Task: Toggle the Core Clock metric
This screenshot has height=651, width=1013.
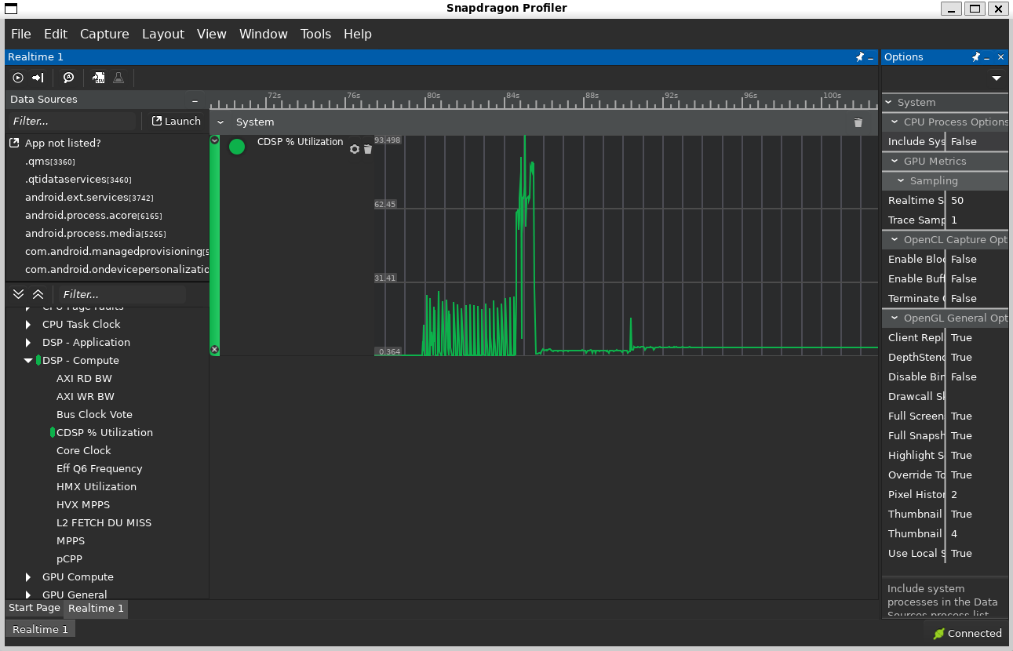Action: 83,450
